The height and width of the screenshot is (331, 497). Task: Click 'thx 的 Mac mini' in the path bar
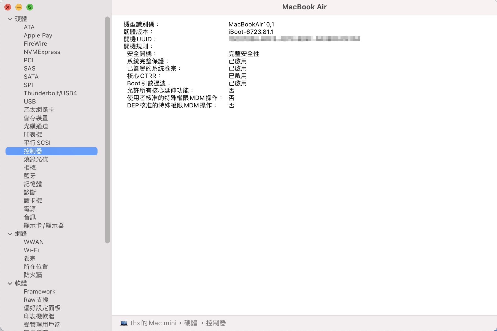point(153,323)
